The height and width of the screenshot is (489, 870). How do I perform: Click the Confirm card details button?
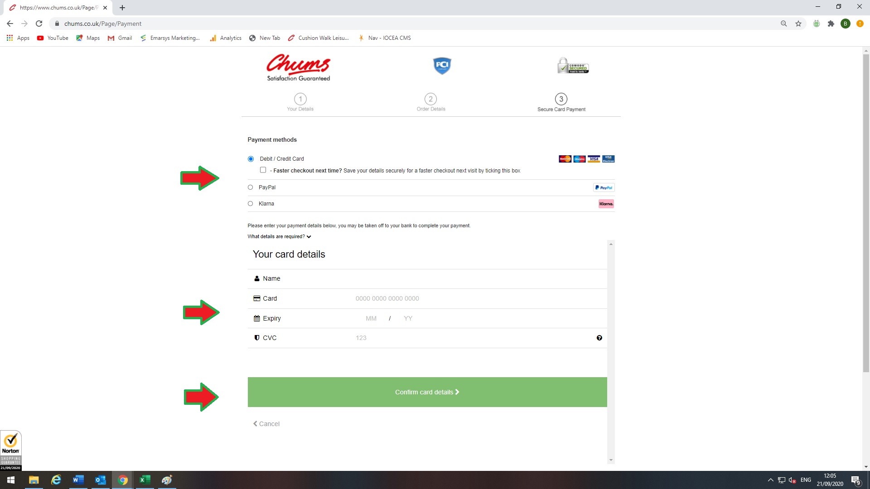tap(427, 392)
